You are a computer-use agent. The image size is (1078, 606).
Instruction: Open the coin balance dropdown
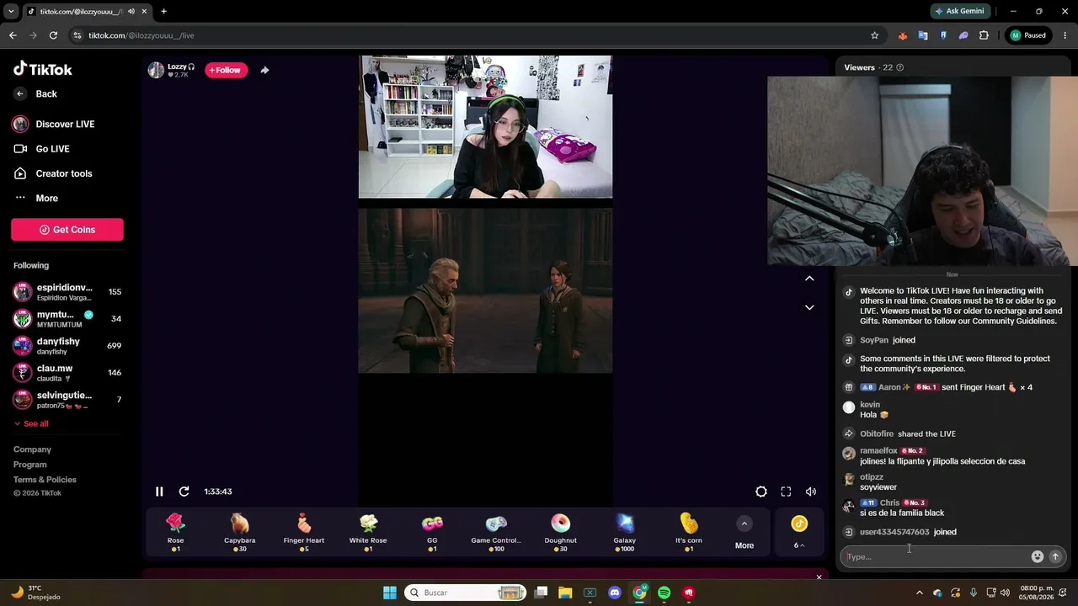799,532
